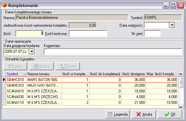Cancel with the Anuluj button
The image size is (186, 121).
click(x=144, y=114)
